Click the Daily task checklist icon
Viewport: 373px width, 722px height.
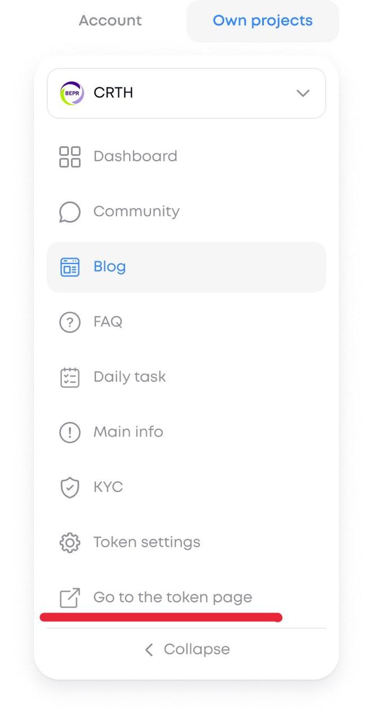click(x=70, y=378)
